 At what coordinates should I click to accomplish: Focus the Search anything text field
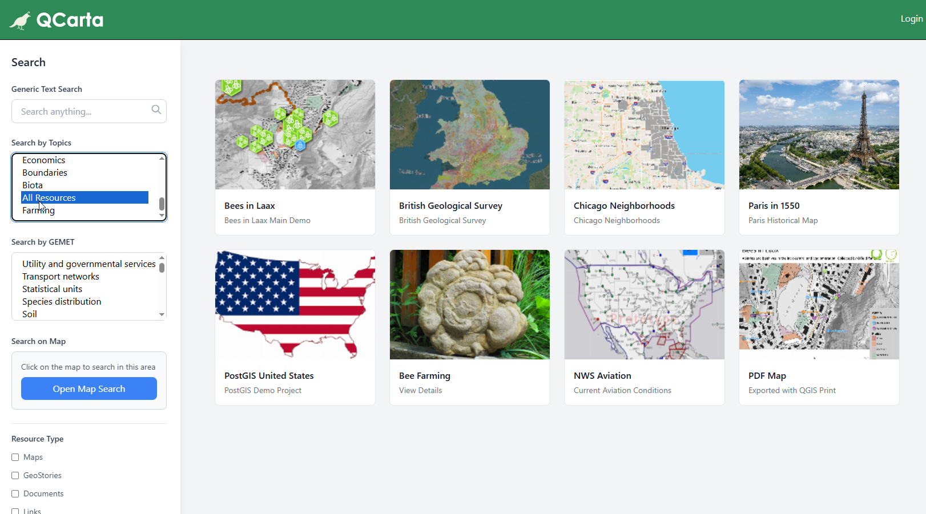coord(83,112)
